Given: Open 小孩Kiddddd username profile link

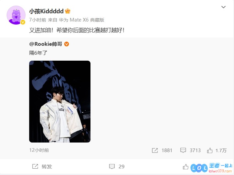Looking at the screenshot, I should pyautogui.click(x=46, y=11).
